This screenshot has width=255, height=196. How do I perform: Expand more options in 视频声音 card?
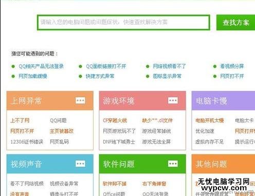tap(80, 164)
